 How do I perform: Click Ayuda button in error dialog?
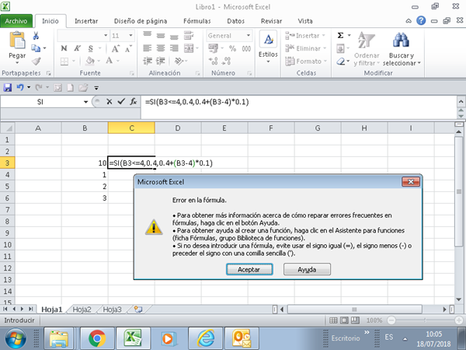(307, 269)
